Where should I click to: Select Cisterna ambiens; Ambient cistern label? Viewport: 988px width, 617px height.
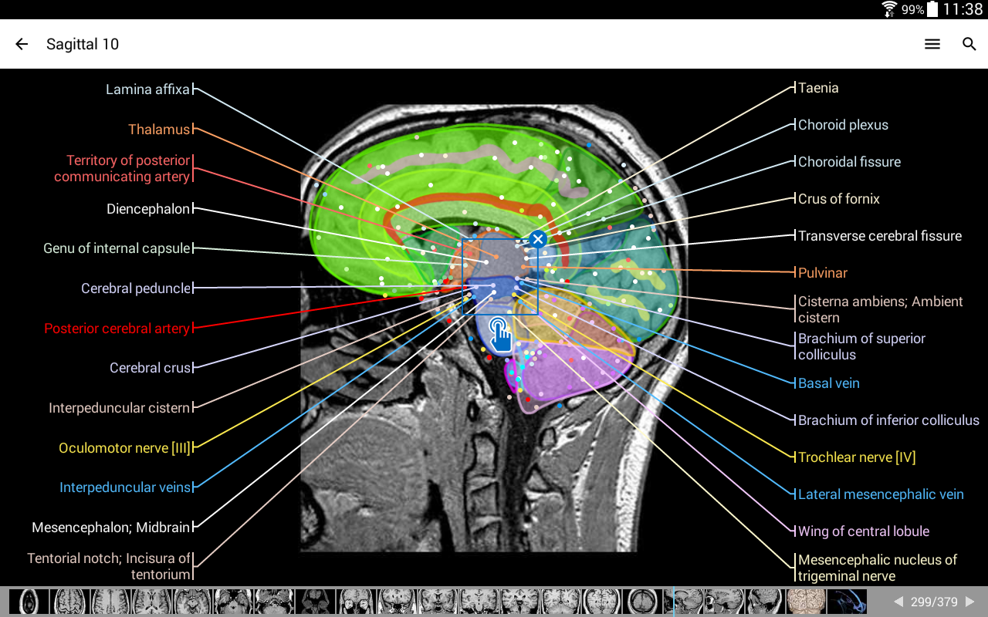point(881,309)
